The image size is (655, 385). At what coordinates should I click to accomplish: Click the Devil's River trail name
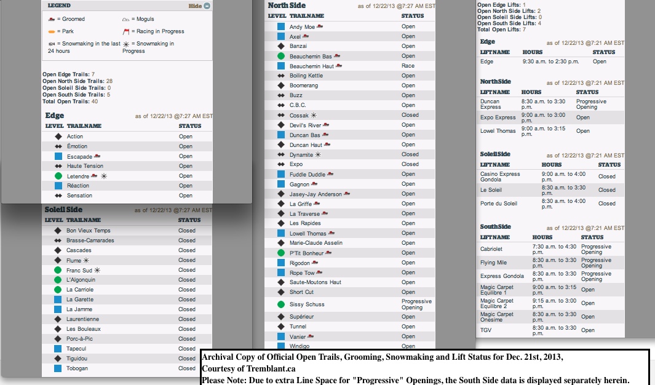point(305,125)
